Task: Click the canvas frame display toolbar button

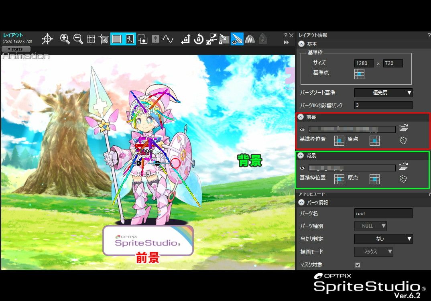Action: tap(117, 39)
